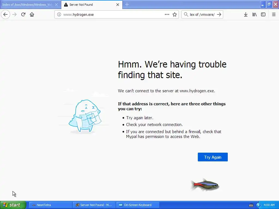Click the Try Again button
This screenshot has width=279, height=209.
[x=213, y=157]
